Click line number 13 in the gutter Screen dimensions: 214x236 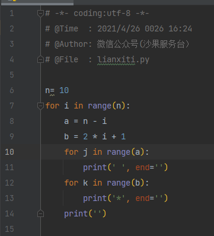pos(9,198)
